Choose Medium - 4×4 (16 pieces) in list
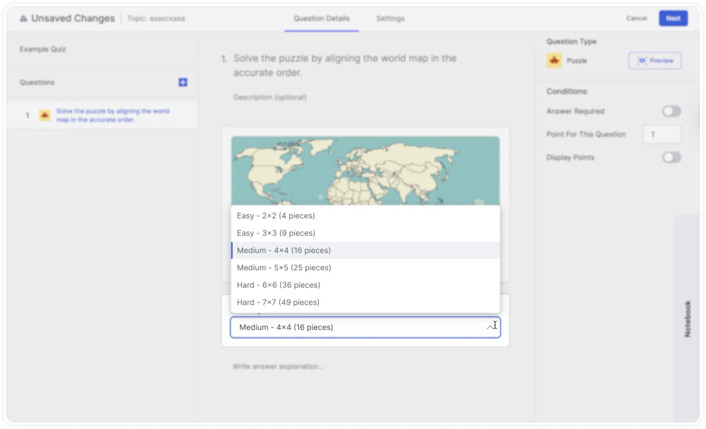This screenshot has width=706, height=429. pyautogui.click(x=365, y=250)
